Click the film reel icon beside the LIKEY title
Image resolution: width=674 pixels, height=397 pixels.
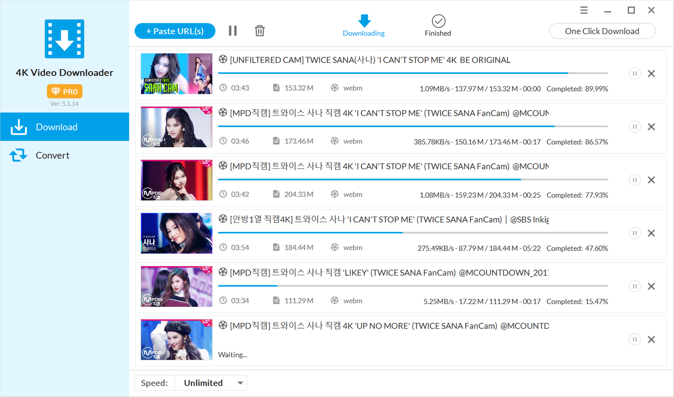(222, 272)
